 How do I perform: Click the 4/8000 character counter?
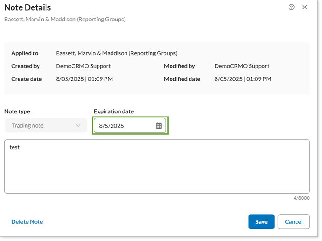(x=302, y=198)
